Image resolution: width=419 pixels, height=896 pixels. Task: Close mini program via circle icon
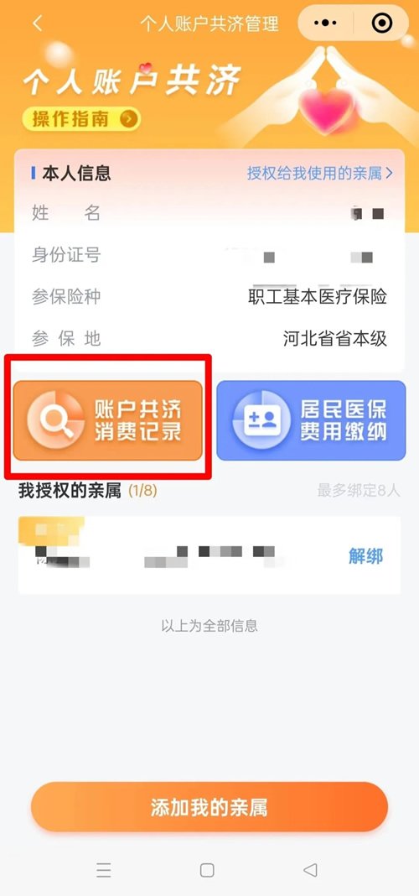click(x=382, y=23)
